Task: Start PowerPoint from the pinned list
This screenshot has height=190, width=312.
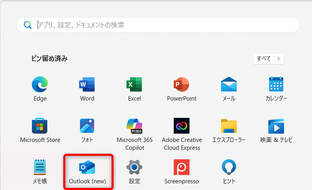Action: point(181,85)
